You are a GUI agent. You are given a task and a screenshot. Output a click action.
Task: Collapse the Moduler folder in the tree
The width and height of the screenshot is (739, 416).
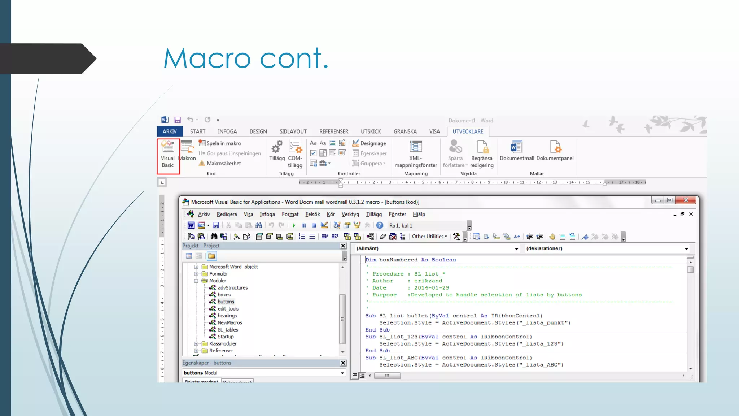196,281
